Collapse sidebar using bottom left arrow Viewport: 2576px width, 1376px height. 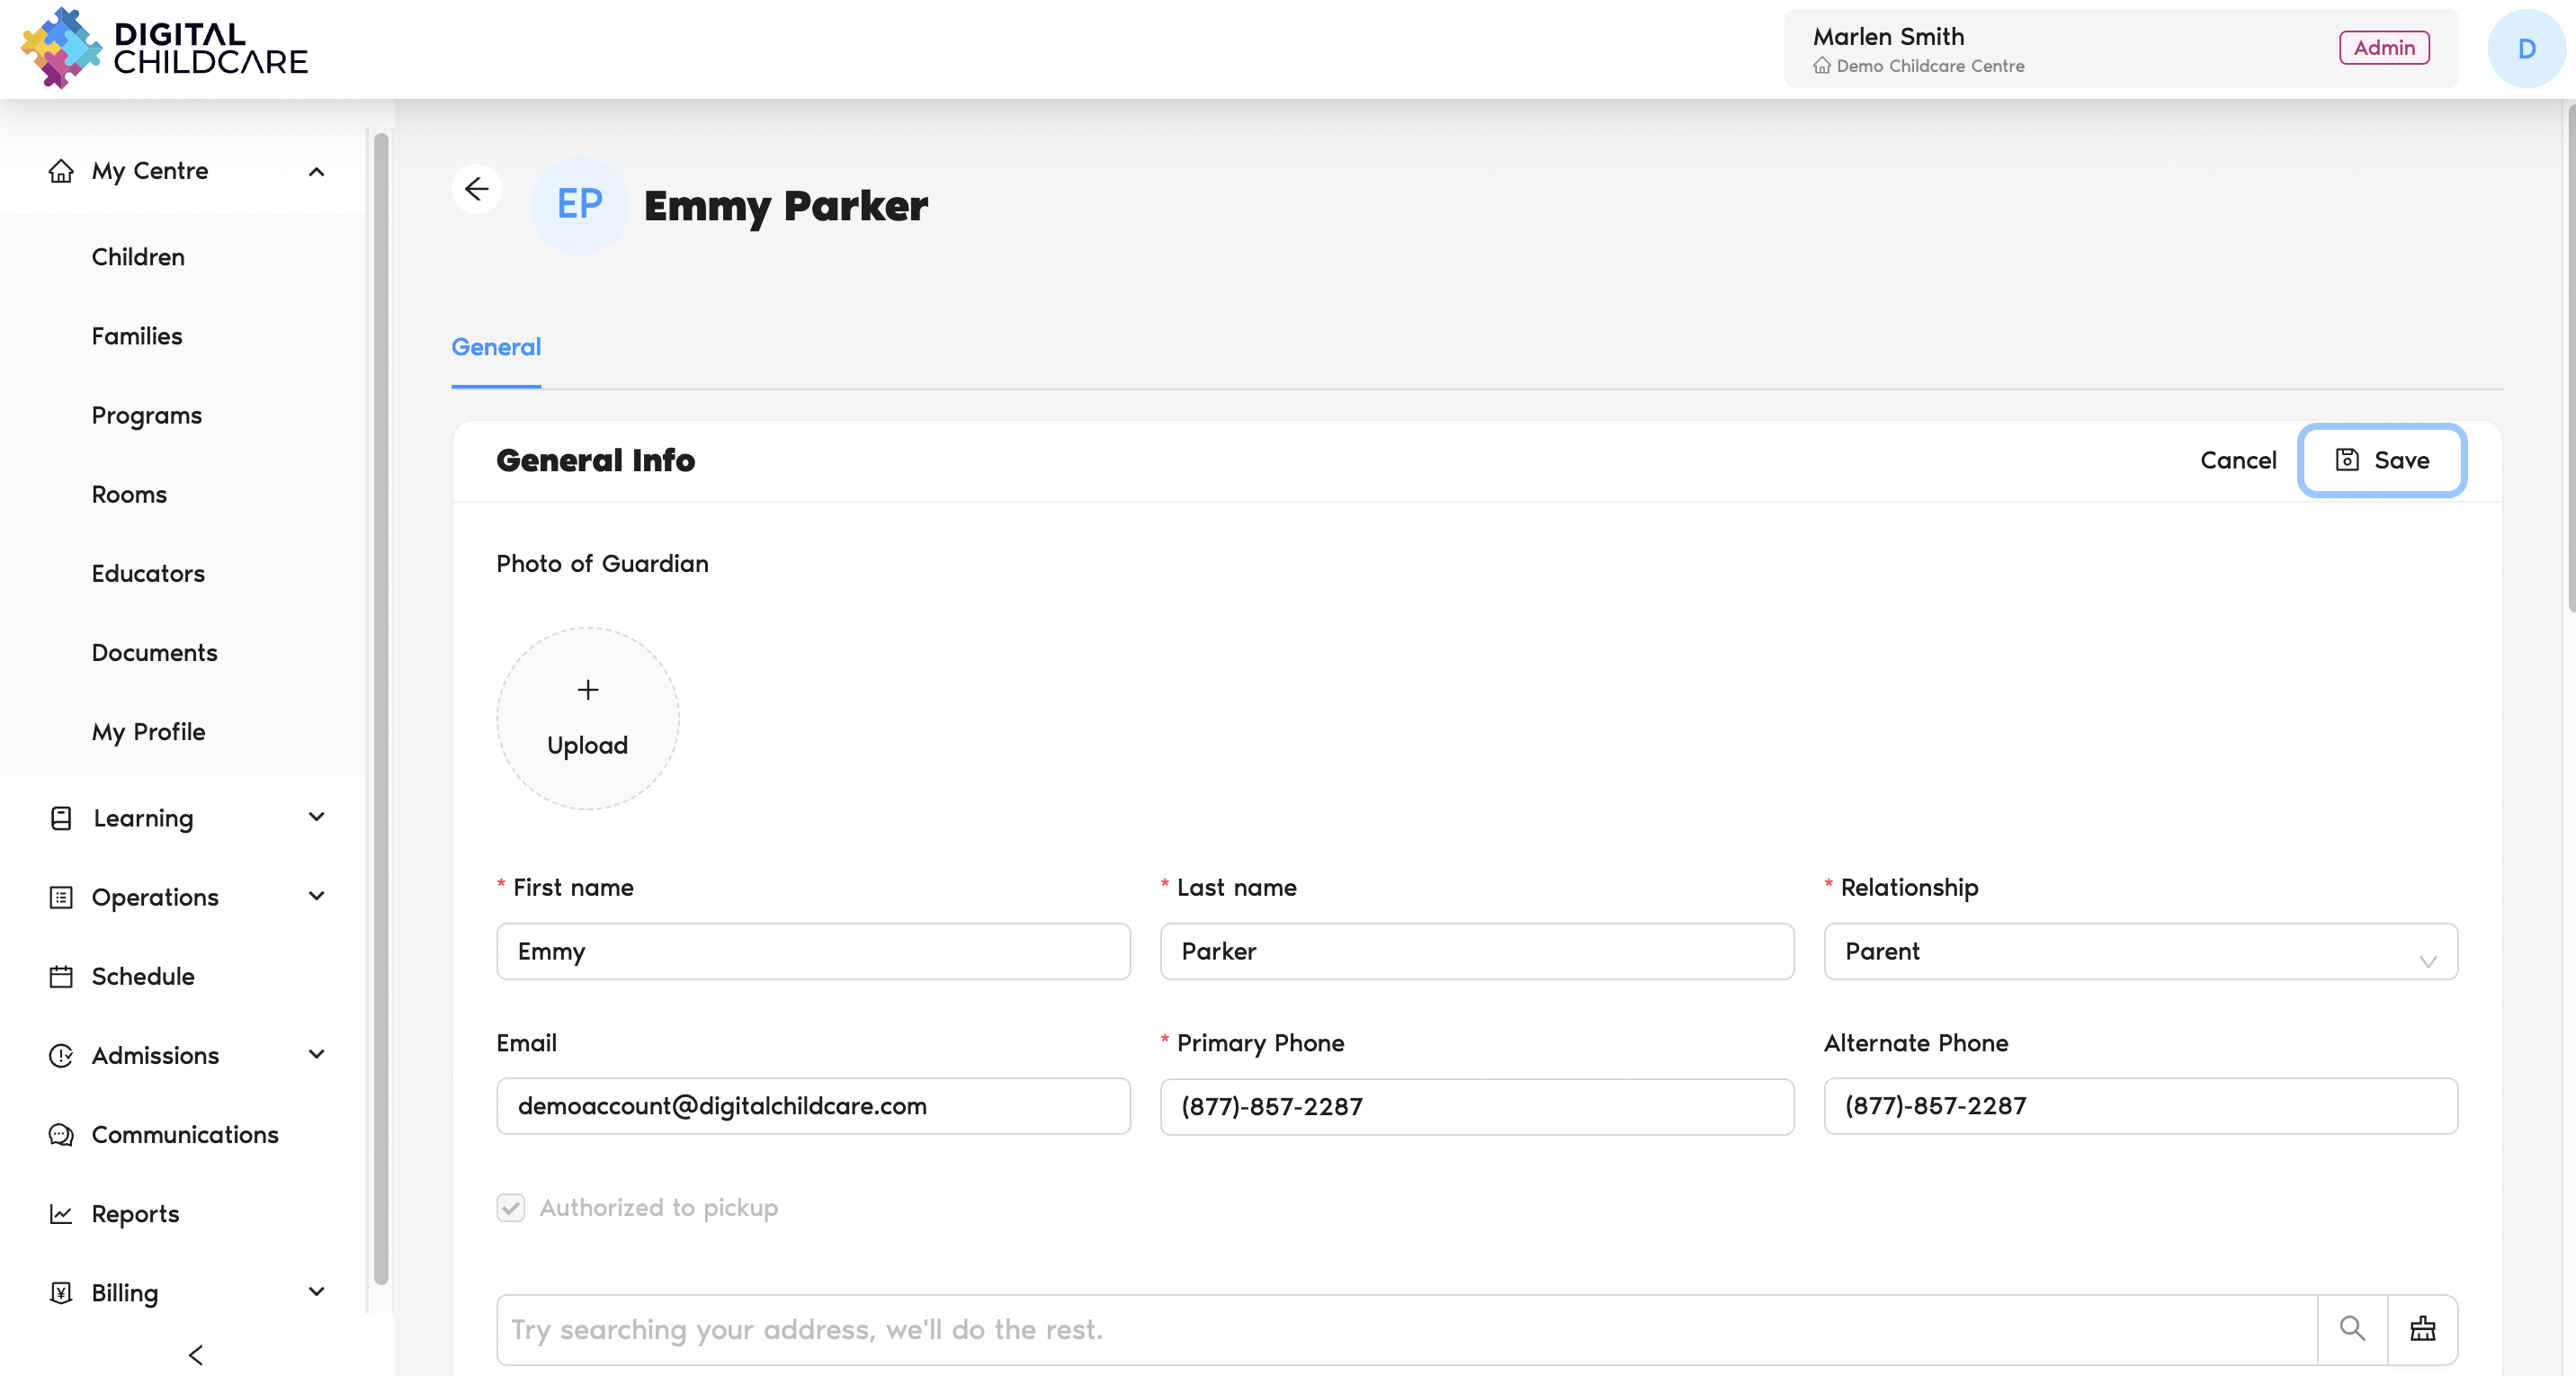click(x=196, y=1355)
